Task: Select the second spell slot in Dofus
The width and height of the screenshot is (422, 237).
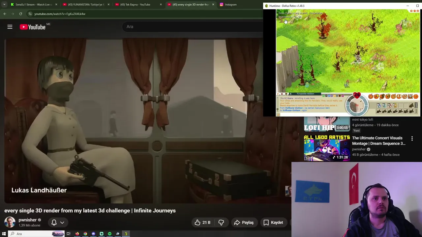Action: [x=384, y=105]
